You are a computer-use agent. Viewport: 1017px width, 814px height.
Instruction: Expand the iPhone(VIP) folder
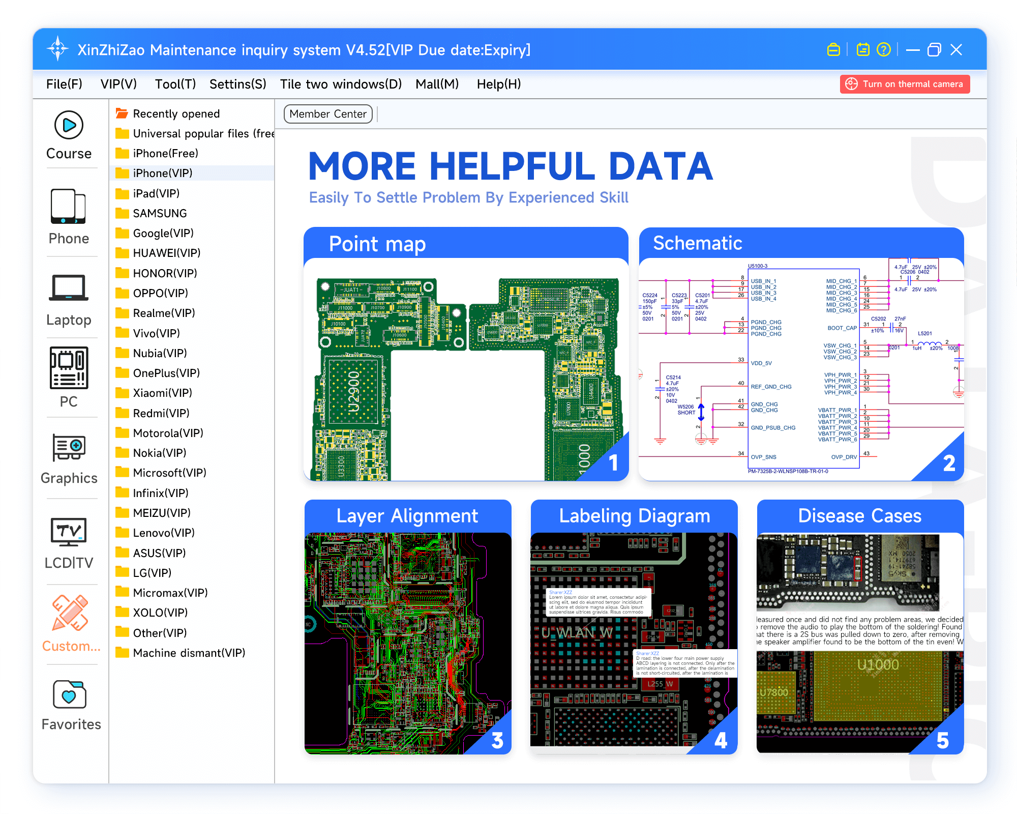point(162,173)
